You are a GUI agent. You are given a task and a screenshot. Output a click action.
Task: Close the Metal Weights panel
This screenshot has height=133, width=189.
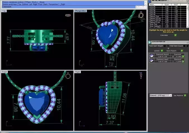click(188, 1)
